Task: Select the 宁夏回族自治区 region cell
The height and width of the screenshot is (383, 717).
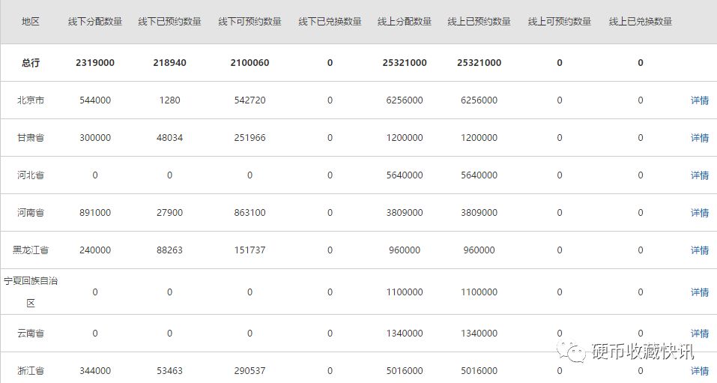Action: (x=31, y=292)
